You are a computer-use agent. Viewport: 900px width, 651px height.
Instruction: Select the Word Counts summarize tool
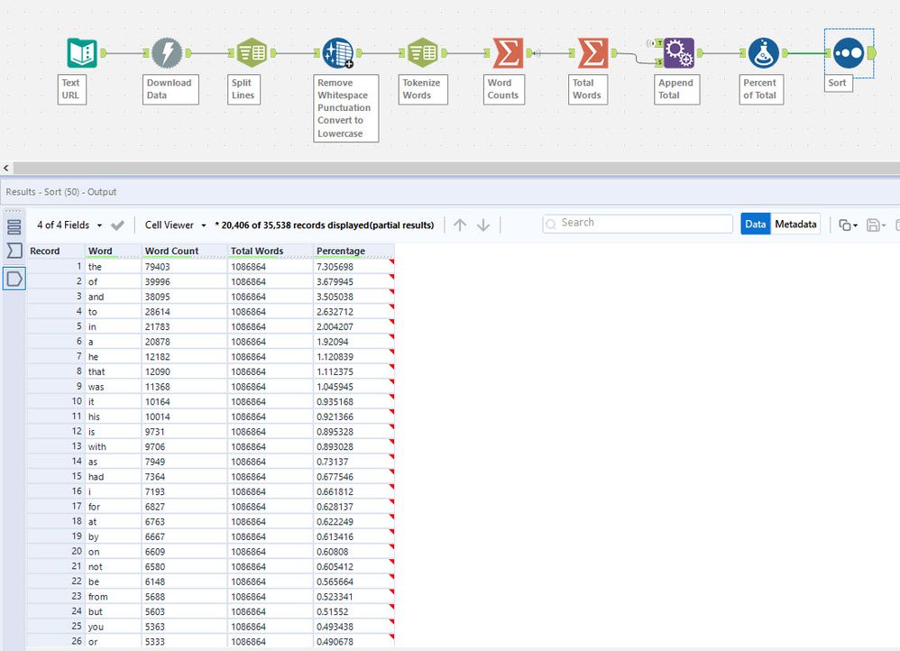click(508, 53)
